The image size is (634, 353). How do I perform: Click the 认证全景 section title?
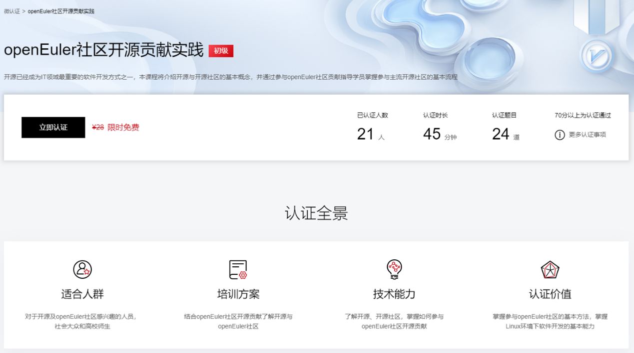316,213
